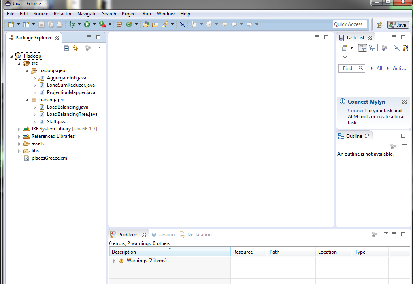413x284 pixels.
Task: Toggle Skip All Breakpoints
Action: pyautogui.click(x=182, y=24)
